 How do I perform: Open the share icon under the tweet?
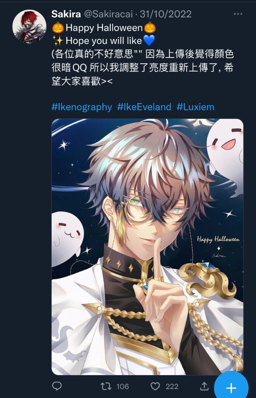point(204,386)
